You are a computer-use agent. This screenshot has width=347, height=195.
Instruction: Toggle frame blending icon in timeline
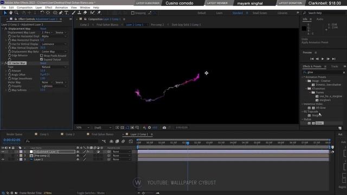click(117, 141)
